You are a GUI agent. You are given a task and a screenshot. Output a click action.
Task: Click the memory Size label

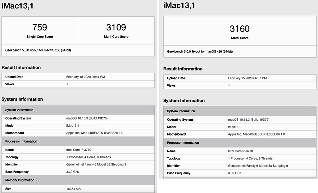[8, 189]
